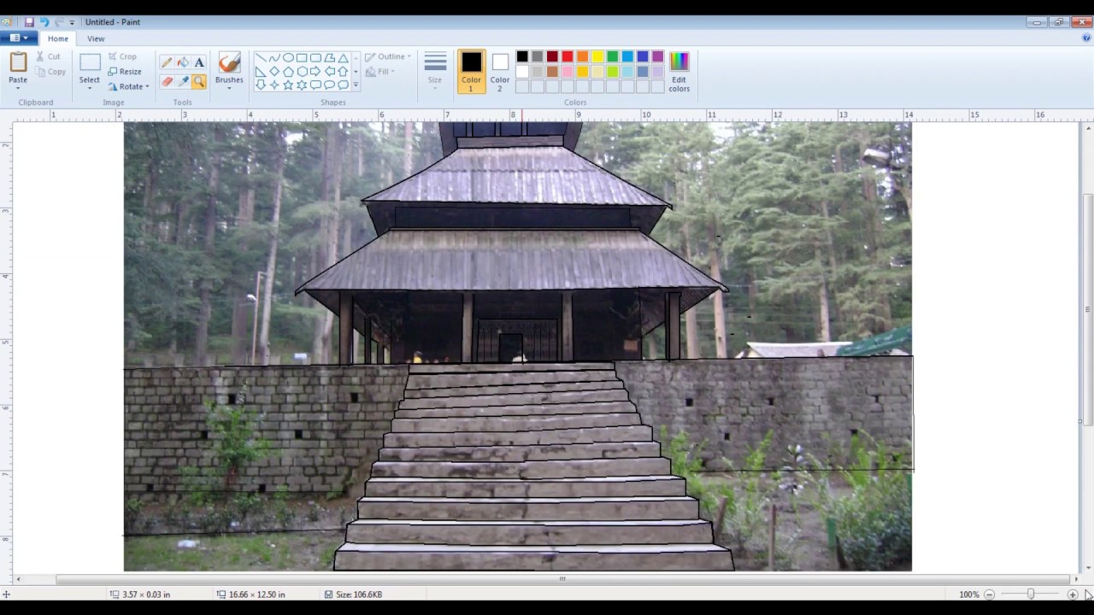The height and width of the screenshot is (615, 1094).
Task: Select the Pencil tool
Action: coord(167,62)
